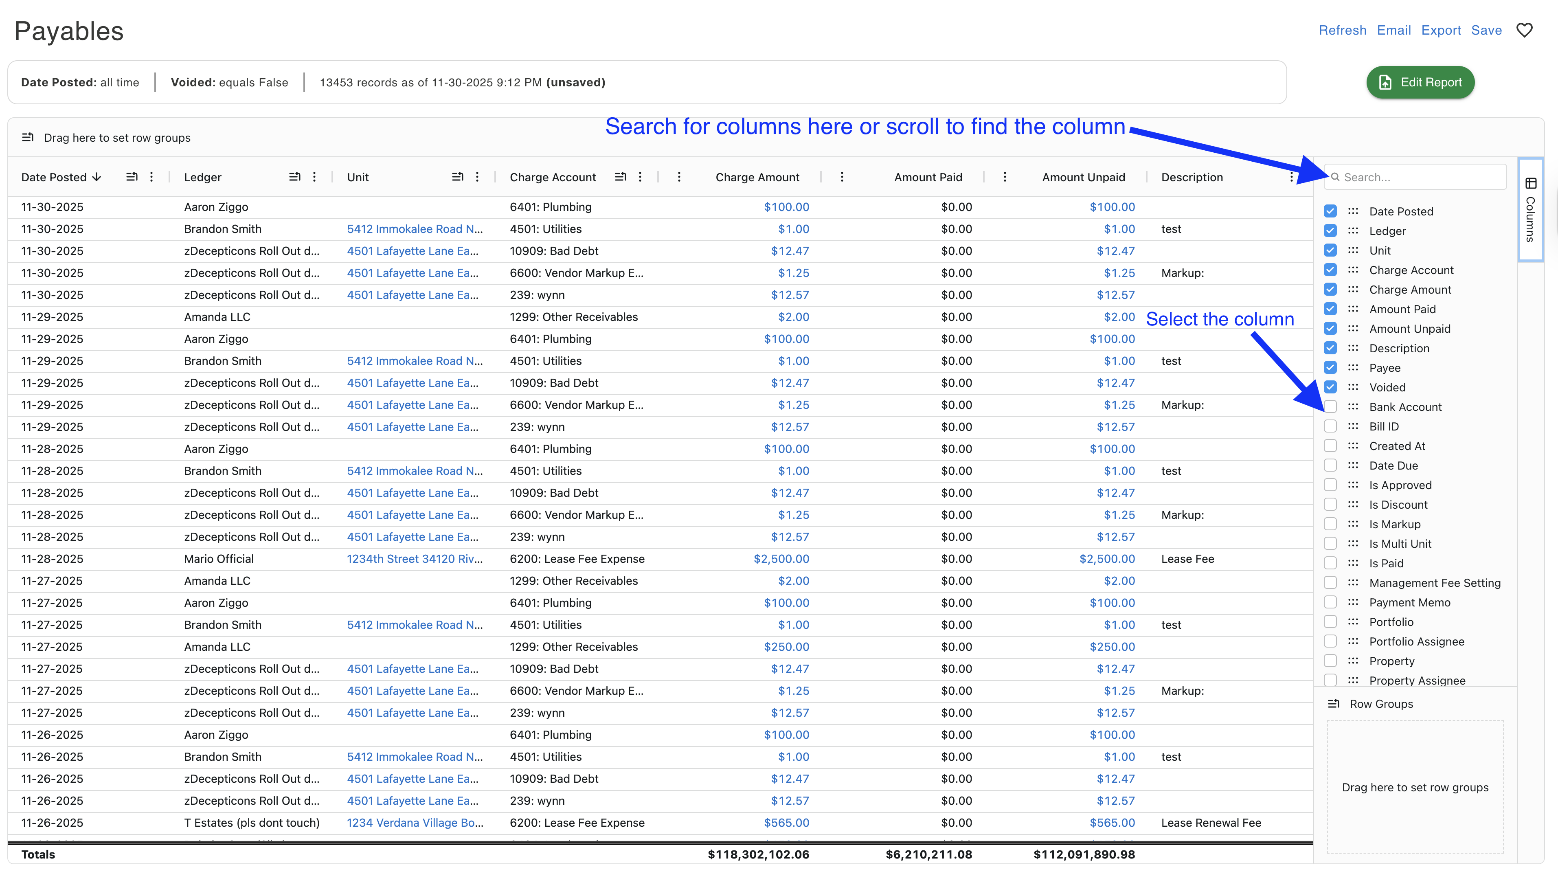The image size is (1558, 874).
Task: Check the Bank Account column checkbox
Action: point(1330,406)
